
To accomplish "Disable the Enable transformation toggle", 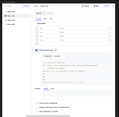I will click(x=37, y=50).
